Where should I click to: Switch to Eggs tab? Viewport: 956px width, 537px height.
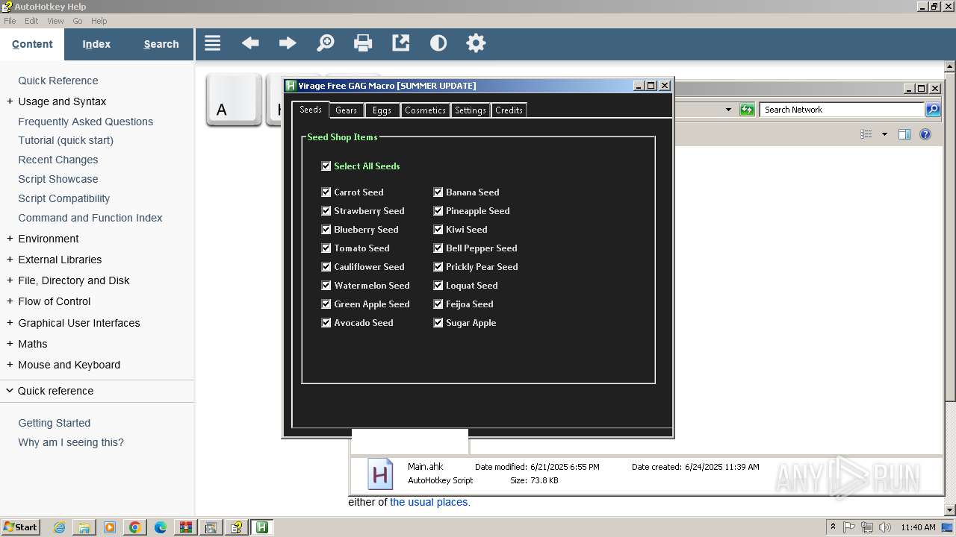tap(382, 110)
